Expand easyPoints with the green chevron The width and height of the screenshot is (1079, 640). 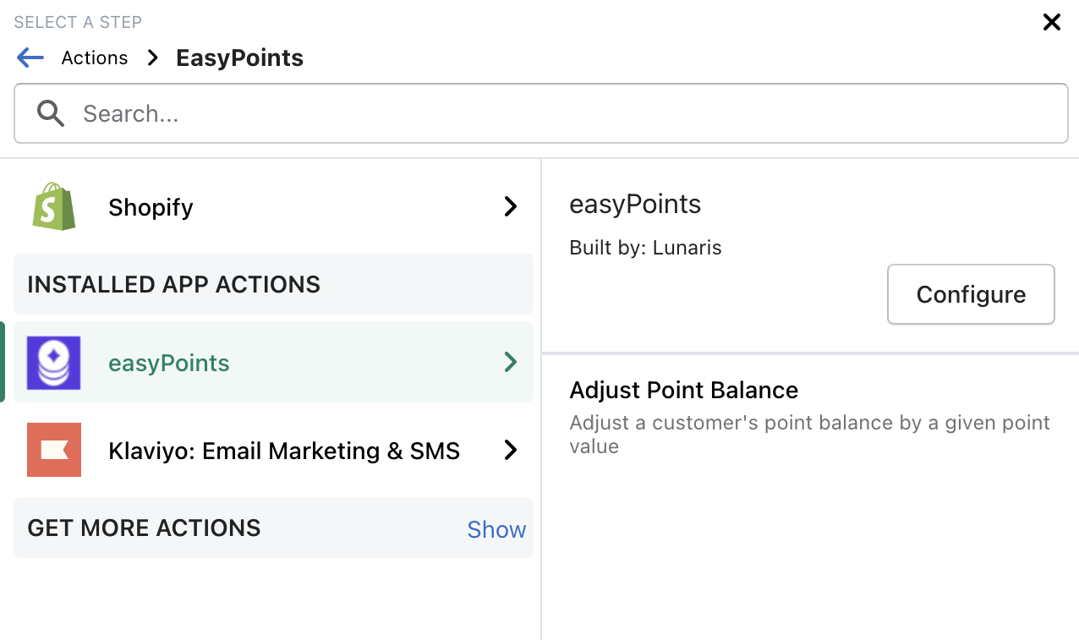tap(510, 363)
